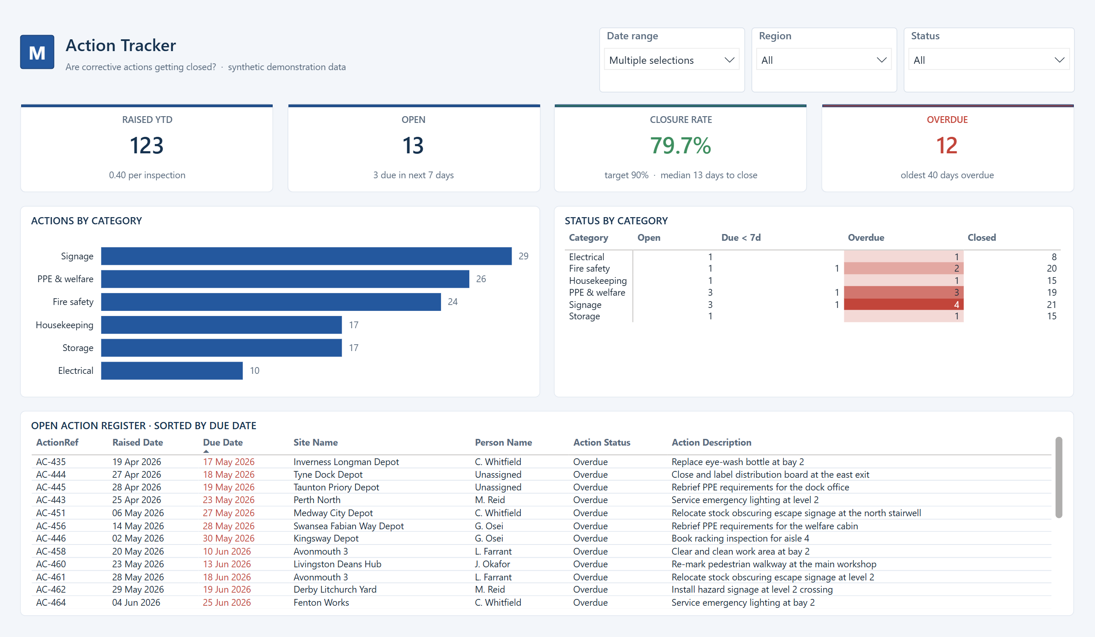This screenshot has width=1095, height=637.
Task: Sort status table by Overdue column
Action: coord(866,237)
